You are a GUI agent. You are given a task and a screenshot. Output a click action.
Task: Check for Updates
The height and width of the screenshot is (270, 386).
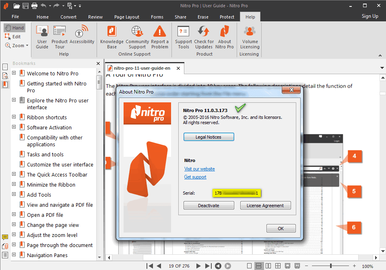tap(204, 37)
